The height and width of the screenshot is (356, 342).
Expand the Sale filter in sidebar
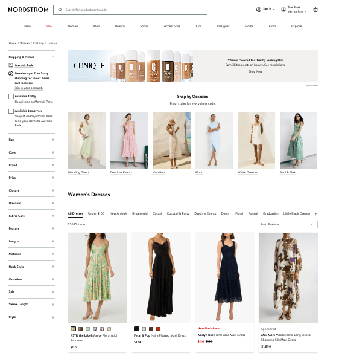click(x=53, y=292)
